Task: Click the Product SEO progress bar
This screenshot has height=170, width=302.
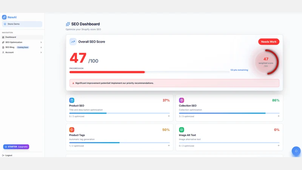Action: coord(119,113)
